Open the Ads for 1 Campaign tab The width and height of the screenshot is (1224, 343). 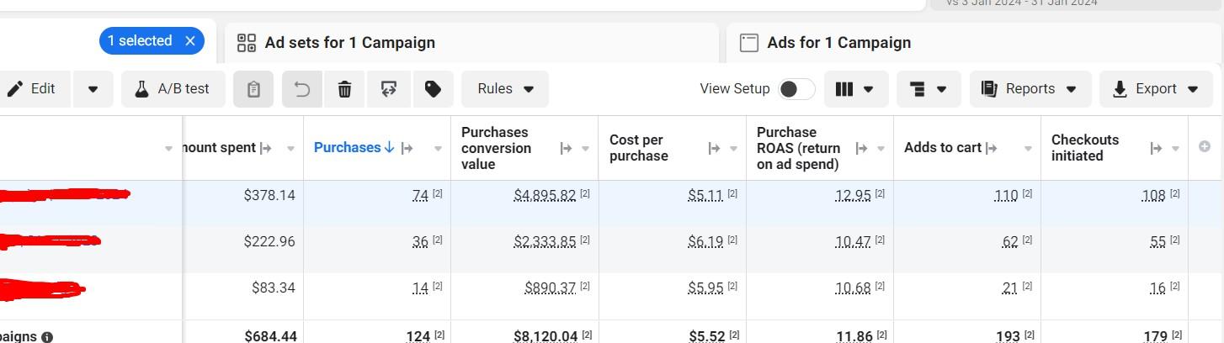coord(974,43)
